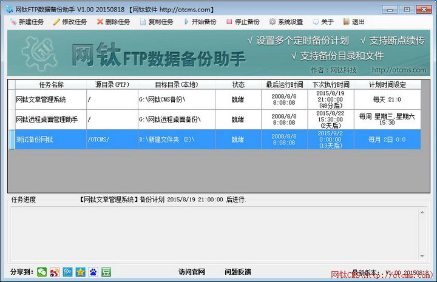Click the /OTCMS/ source directory cell
This screenshot has height=282, width=437.
coord(112,139)
